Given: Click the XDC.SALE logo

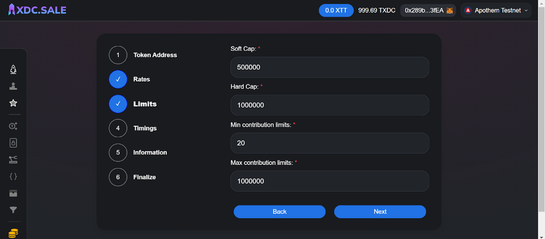Looking at the screenshot, I should [37, 10].
